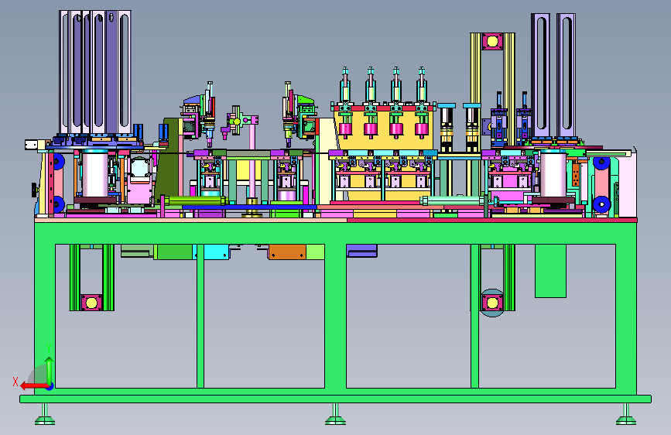Image resolution: width=671 pixels, height=435 pixels.
Task: Select the green plate hanging under the table's right side
Action: [550, 271]
